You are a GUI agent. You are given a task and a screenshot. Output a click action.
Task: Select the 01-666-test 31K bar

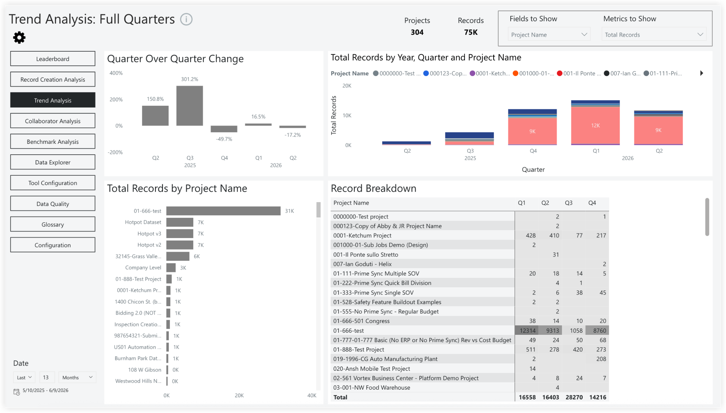223,211
